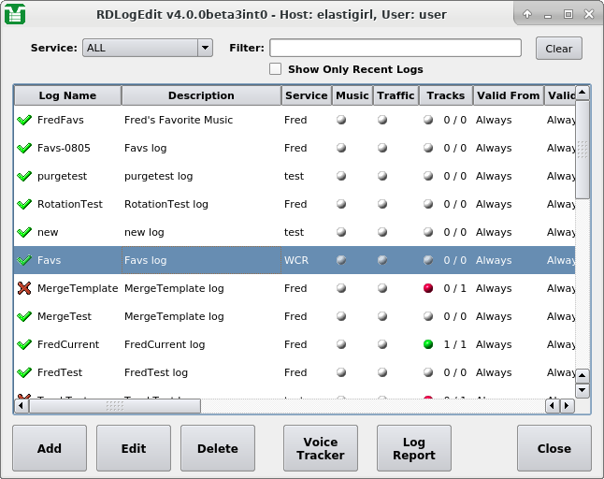The image size is (604, 479).
Task: Open the Voice Tracker
Action: click(x=321, y=448)
